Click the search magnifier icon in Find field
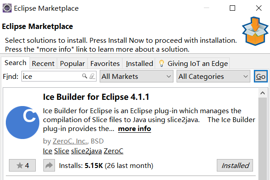Viewport: 270px width, 180px height. point(84,76)
